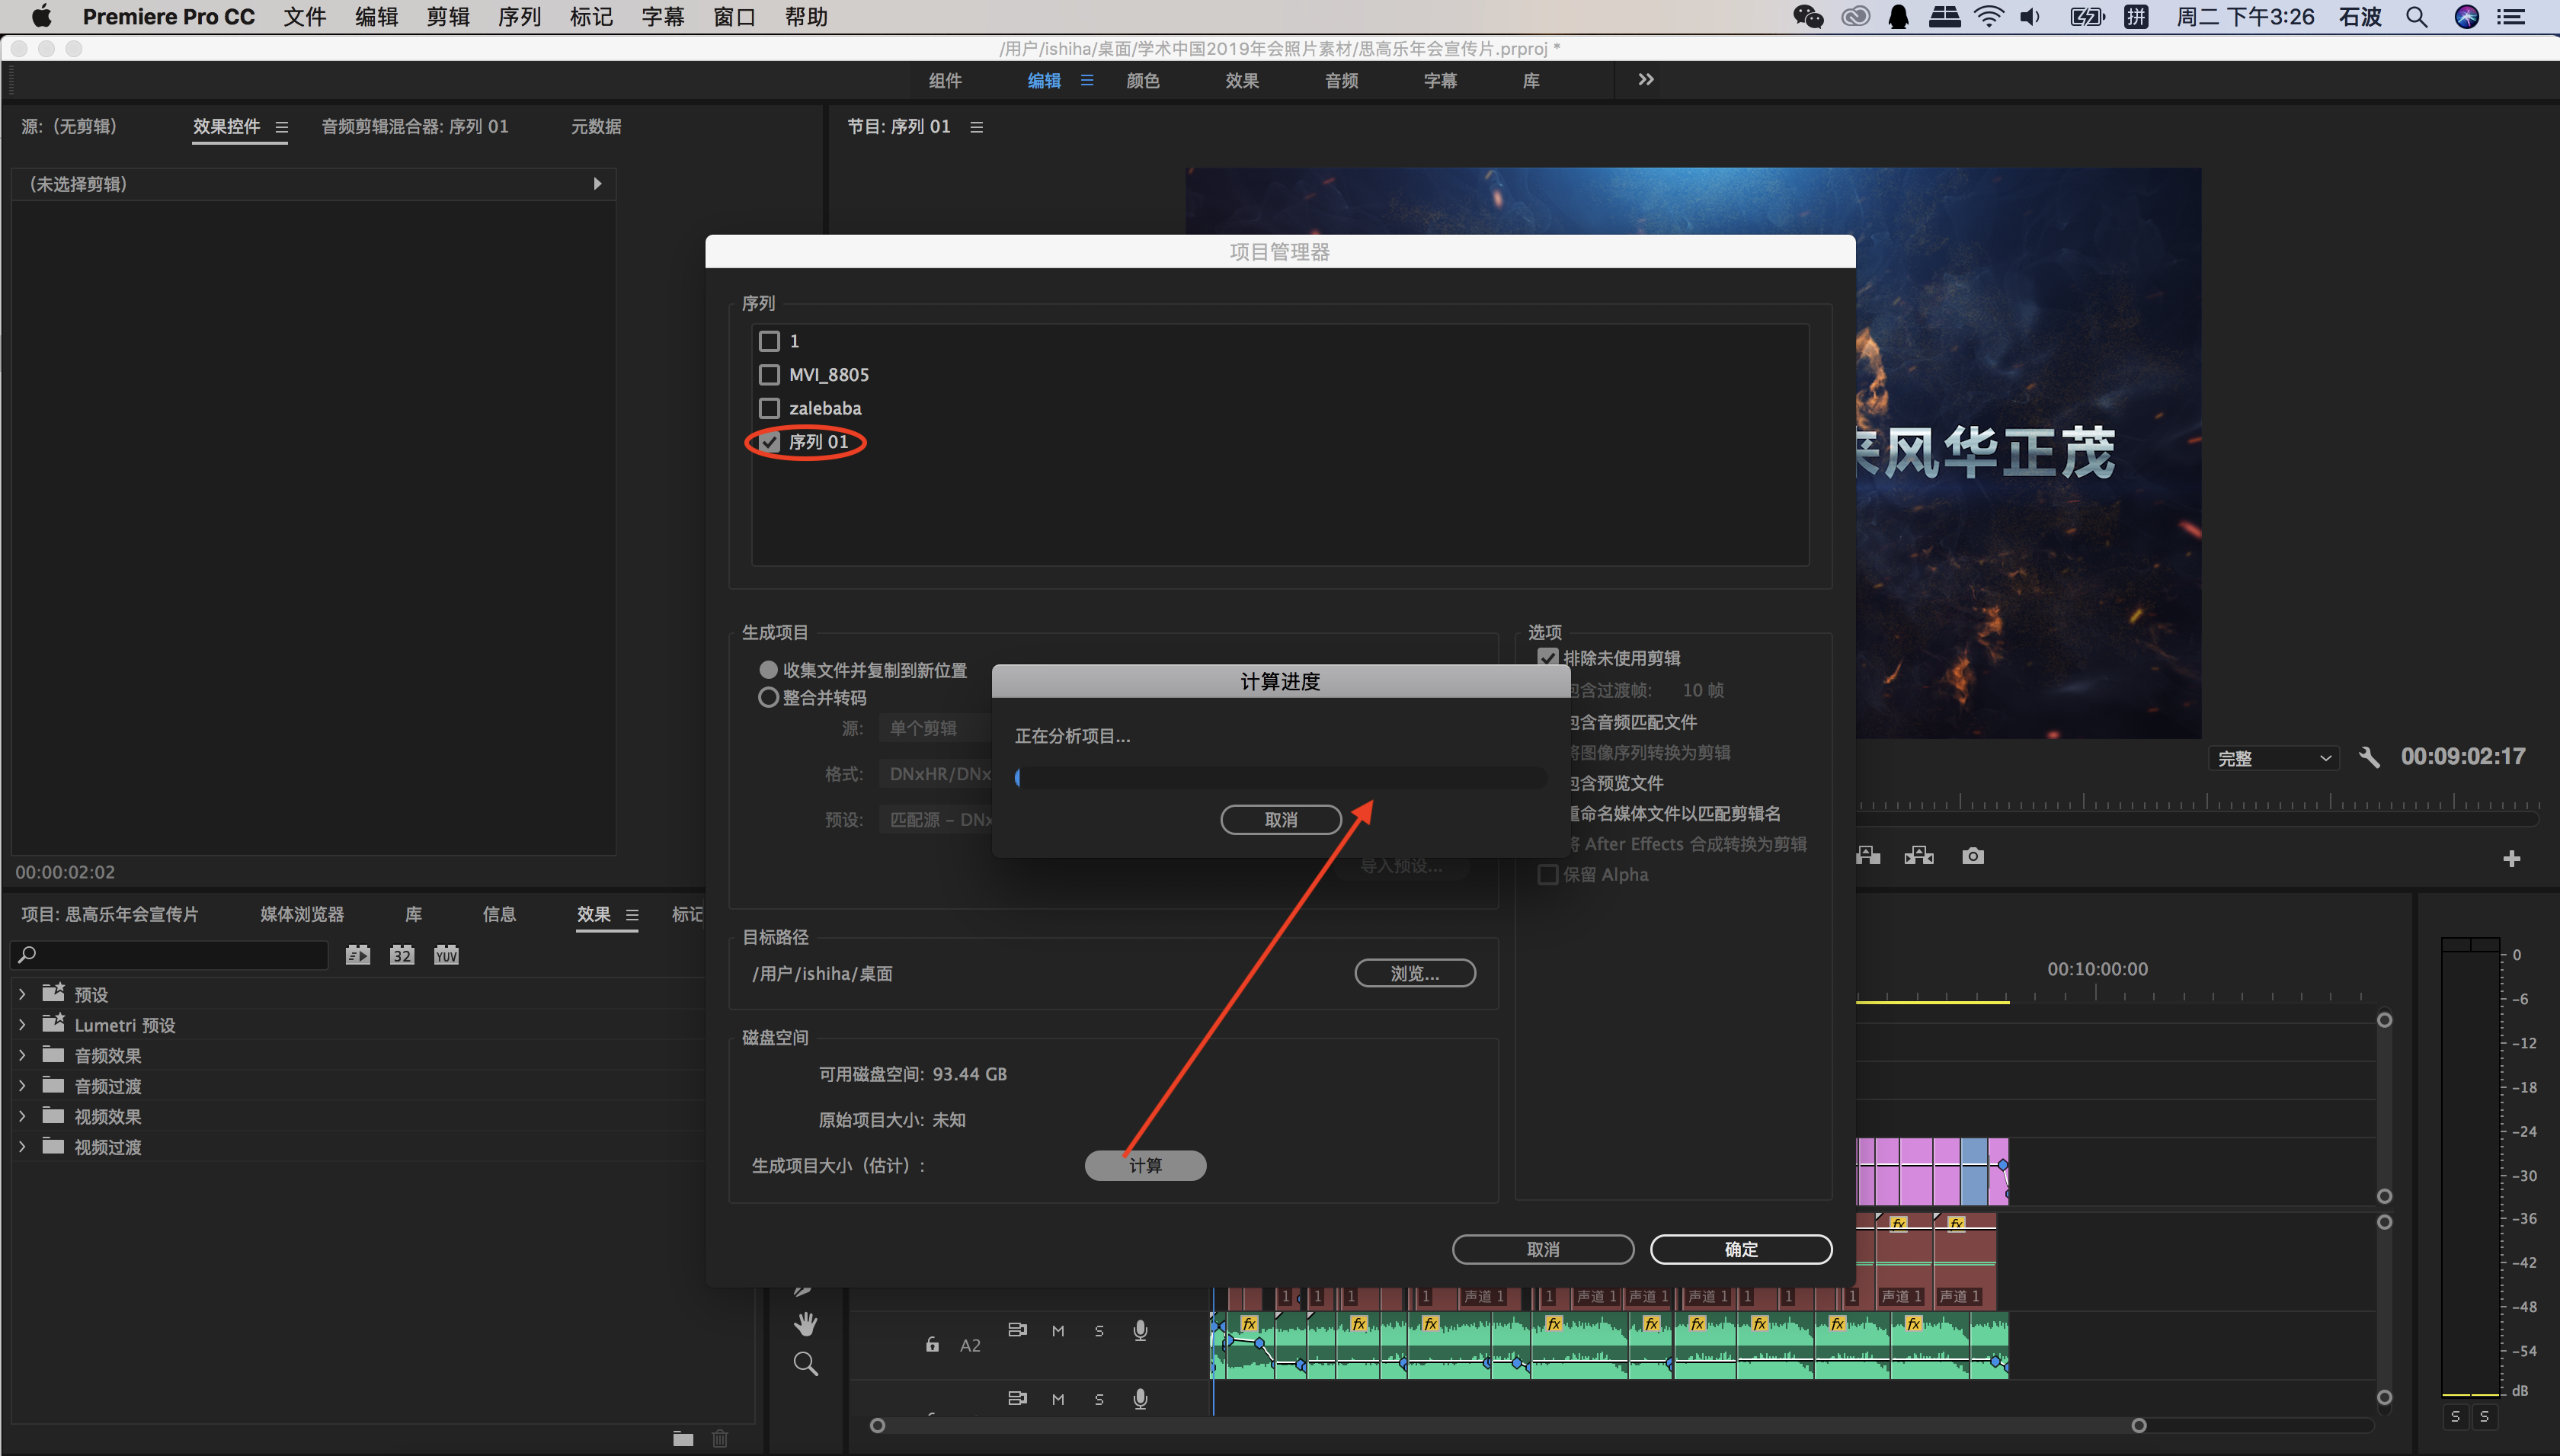The image size is (2560, 1456).
Task: Select the Hand tool
Action: (805, 1324)
